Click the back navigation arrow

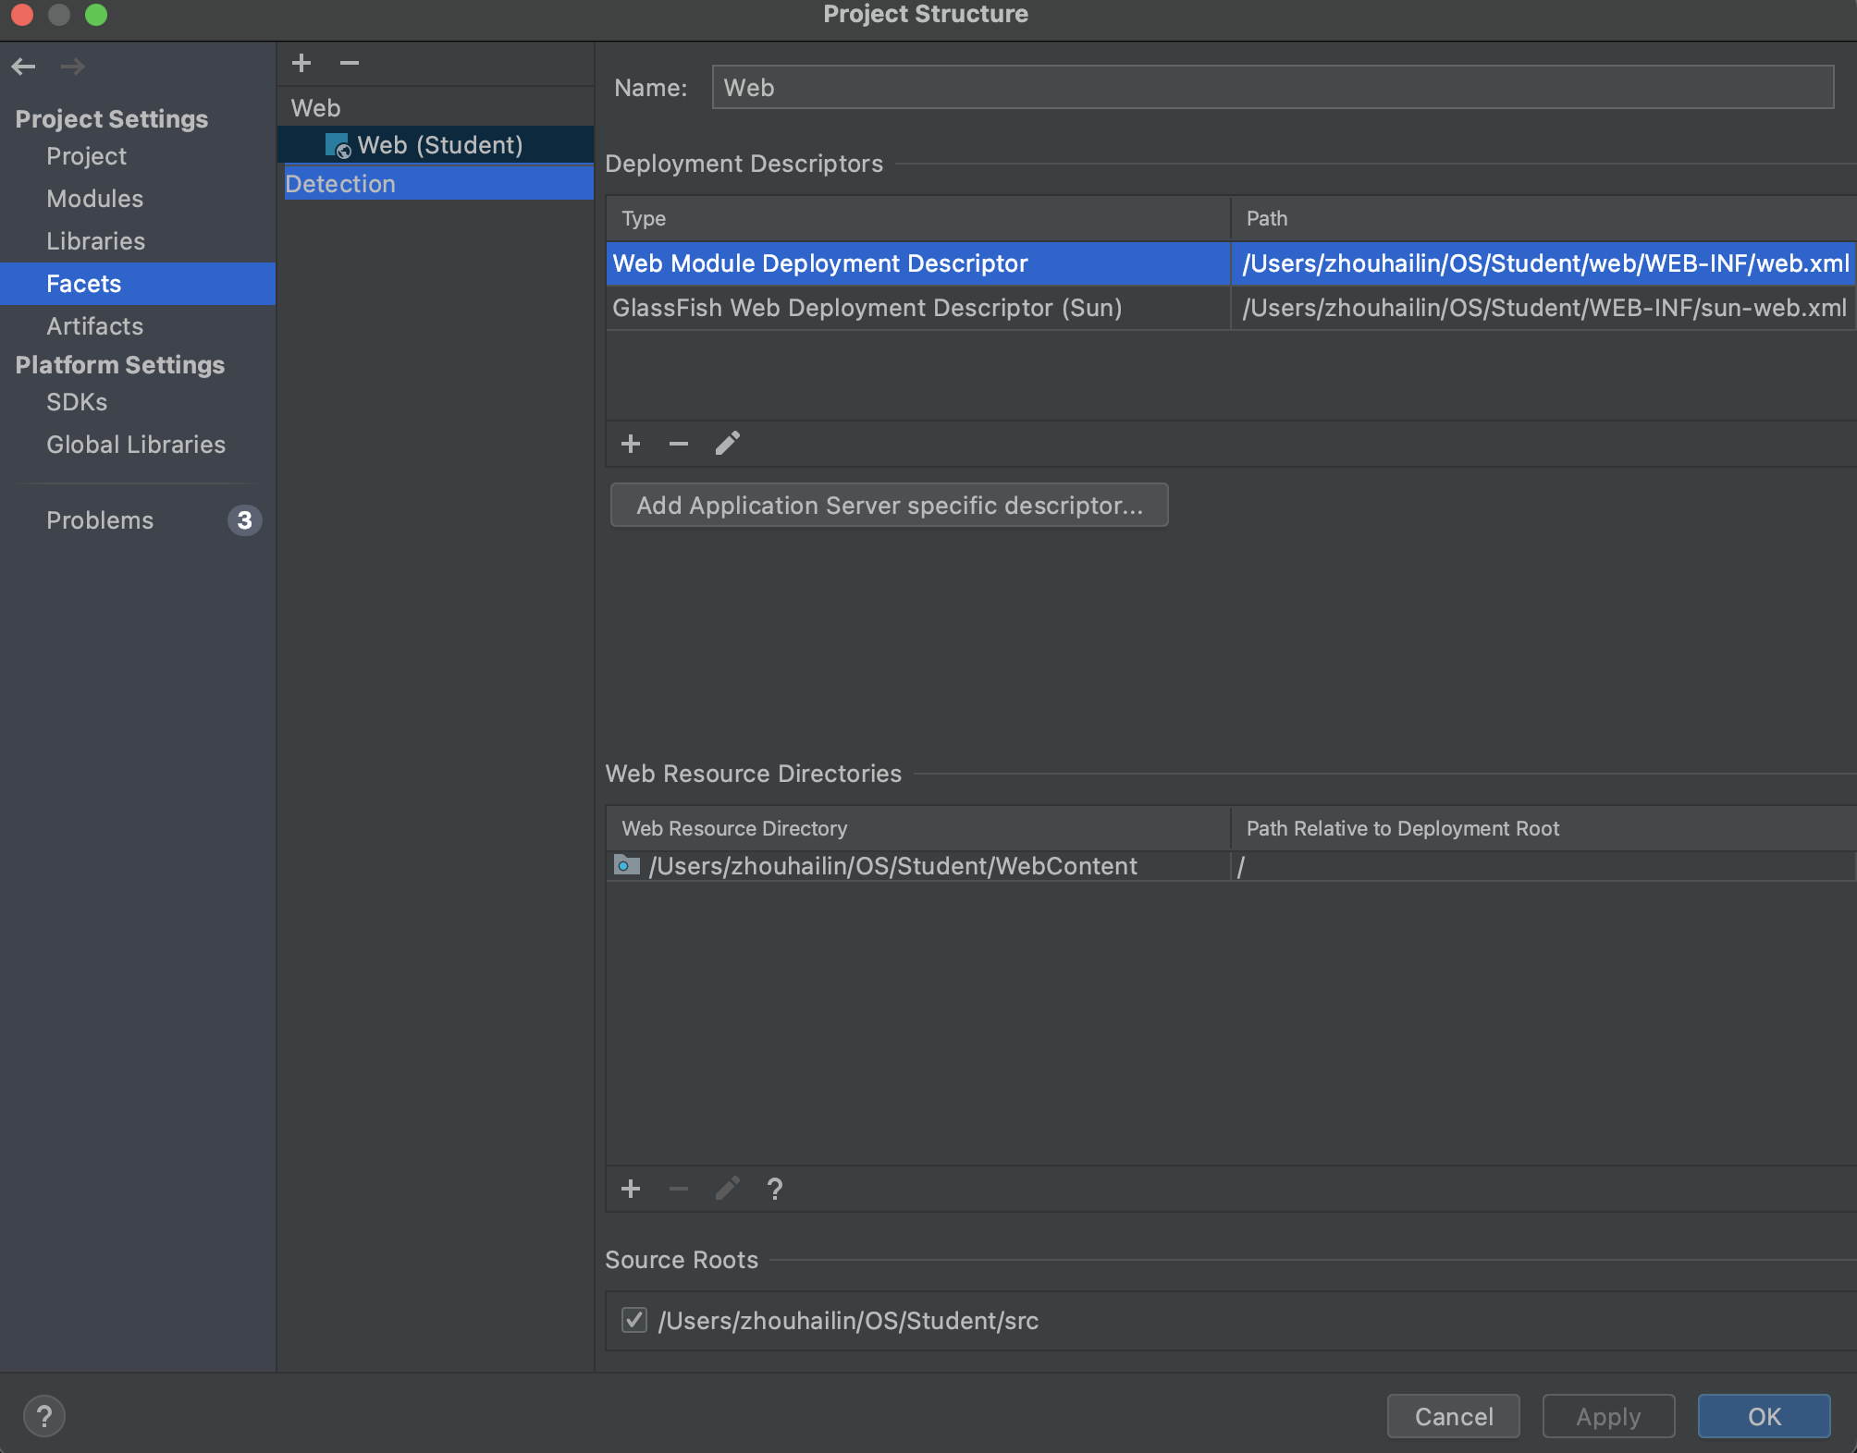tap(24, 67)
